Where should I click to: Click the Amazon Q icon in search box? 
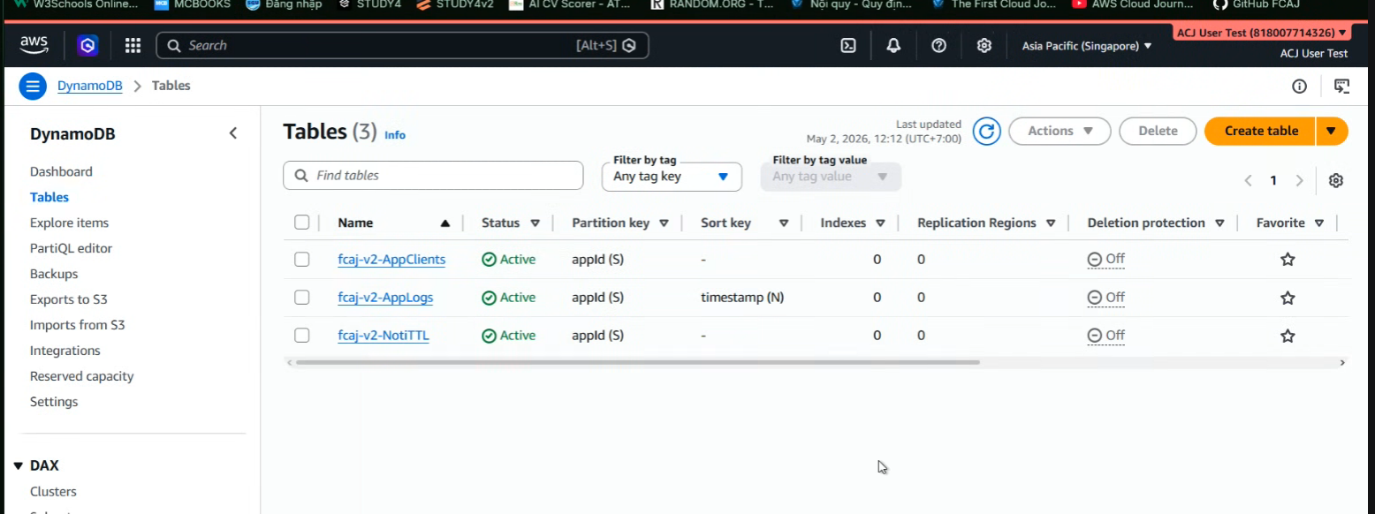pyautogui.click(x=629, y=46)
